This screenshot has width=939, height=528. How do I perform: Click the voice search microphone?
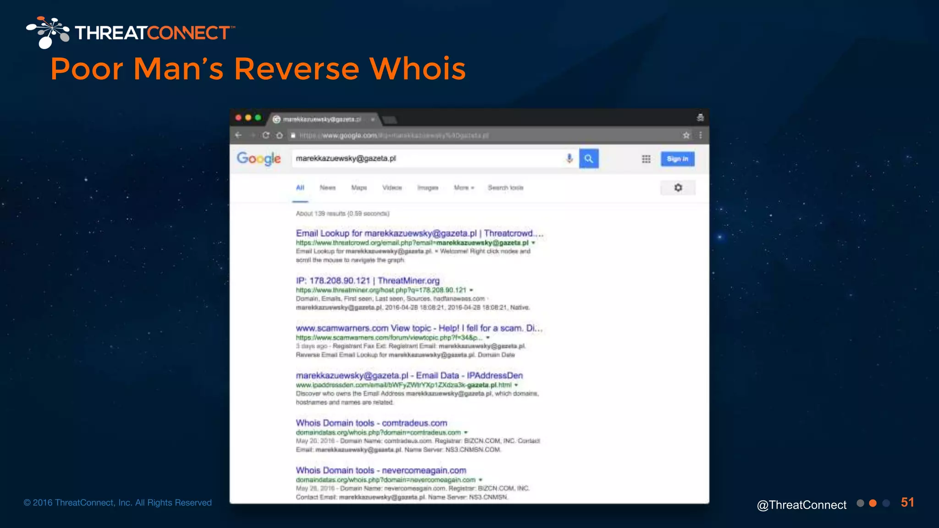[x=569, y=159]
